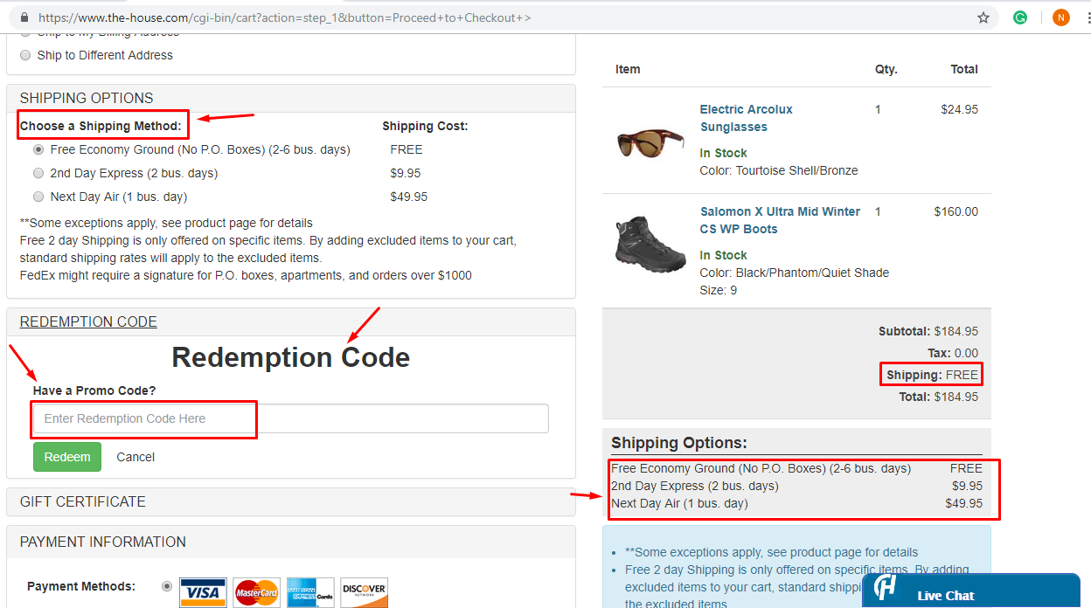1091x608 pixels.
Task: Click the Total $184.95 line
Action: (939, 397)
